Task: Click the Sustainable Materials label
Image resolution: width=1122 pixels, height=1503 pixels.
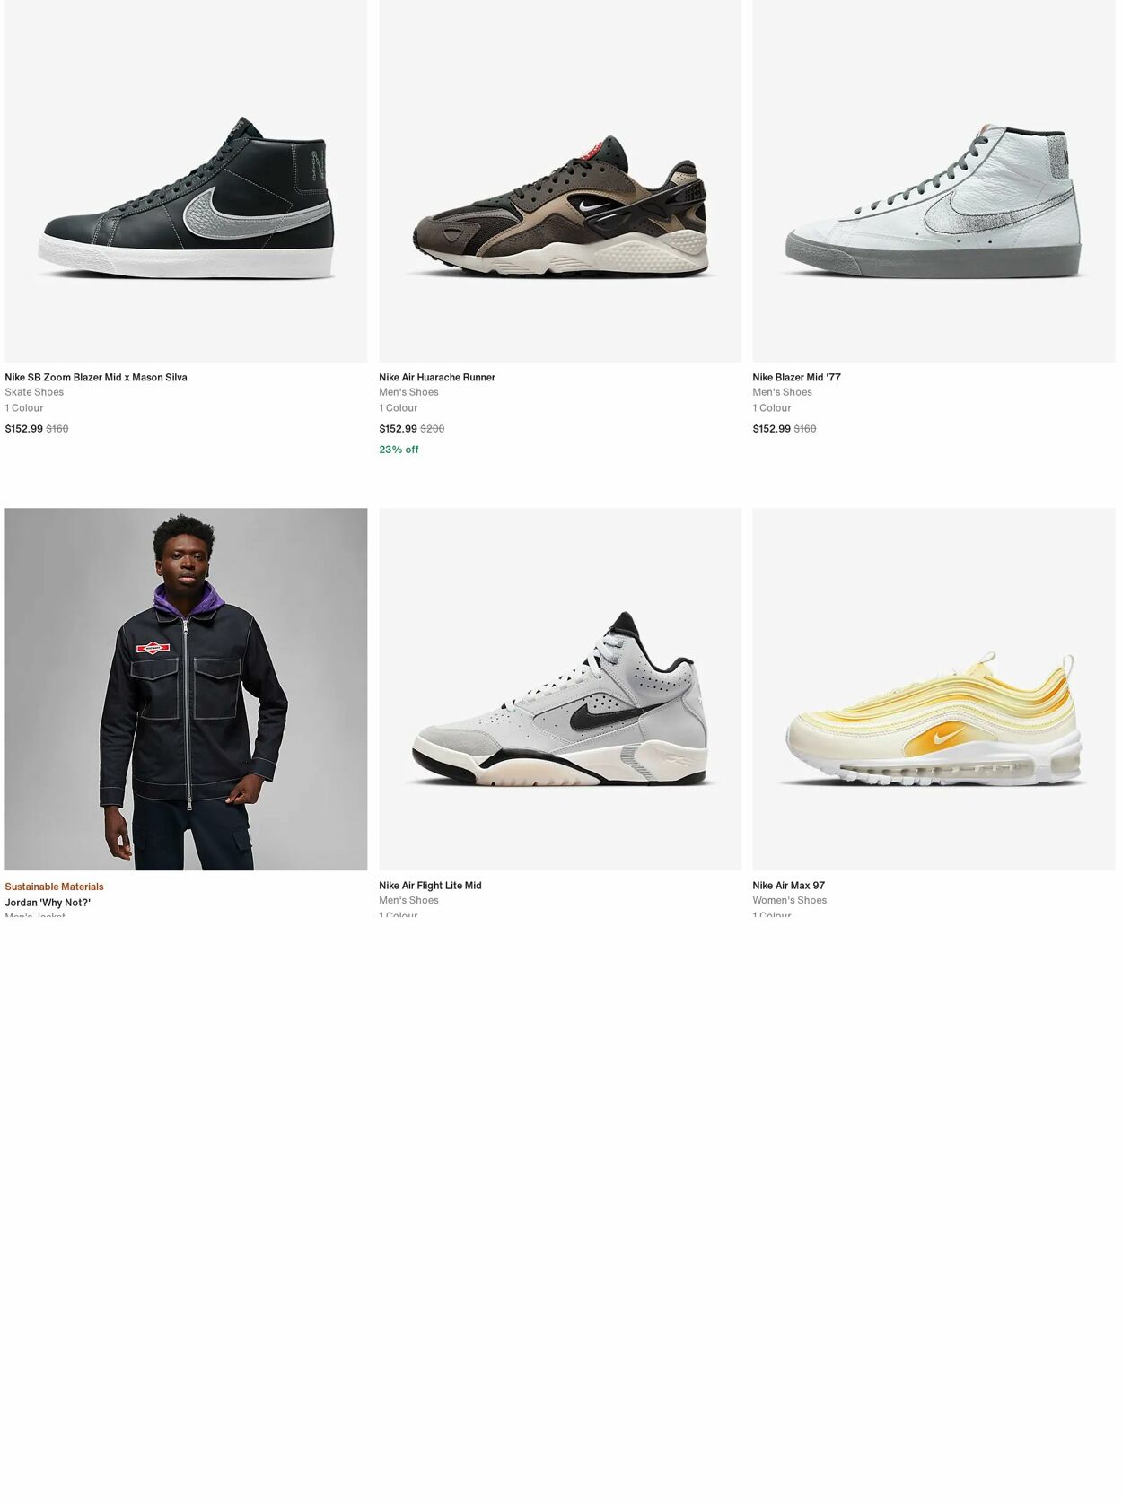Action: [54, 887]
